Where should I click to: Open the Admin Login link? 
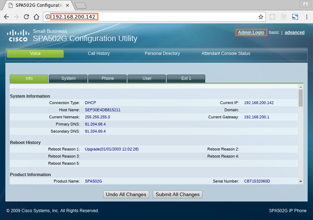251,32
